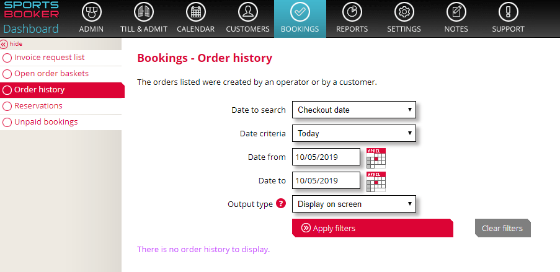Screen dimensions: 560x272
Task: Go to the Calendar icon
Action: pos(196,12)
